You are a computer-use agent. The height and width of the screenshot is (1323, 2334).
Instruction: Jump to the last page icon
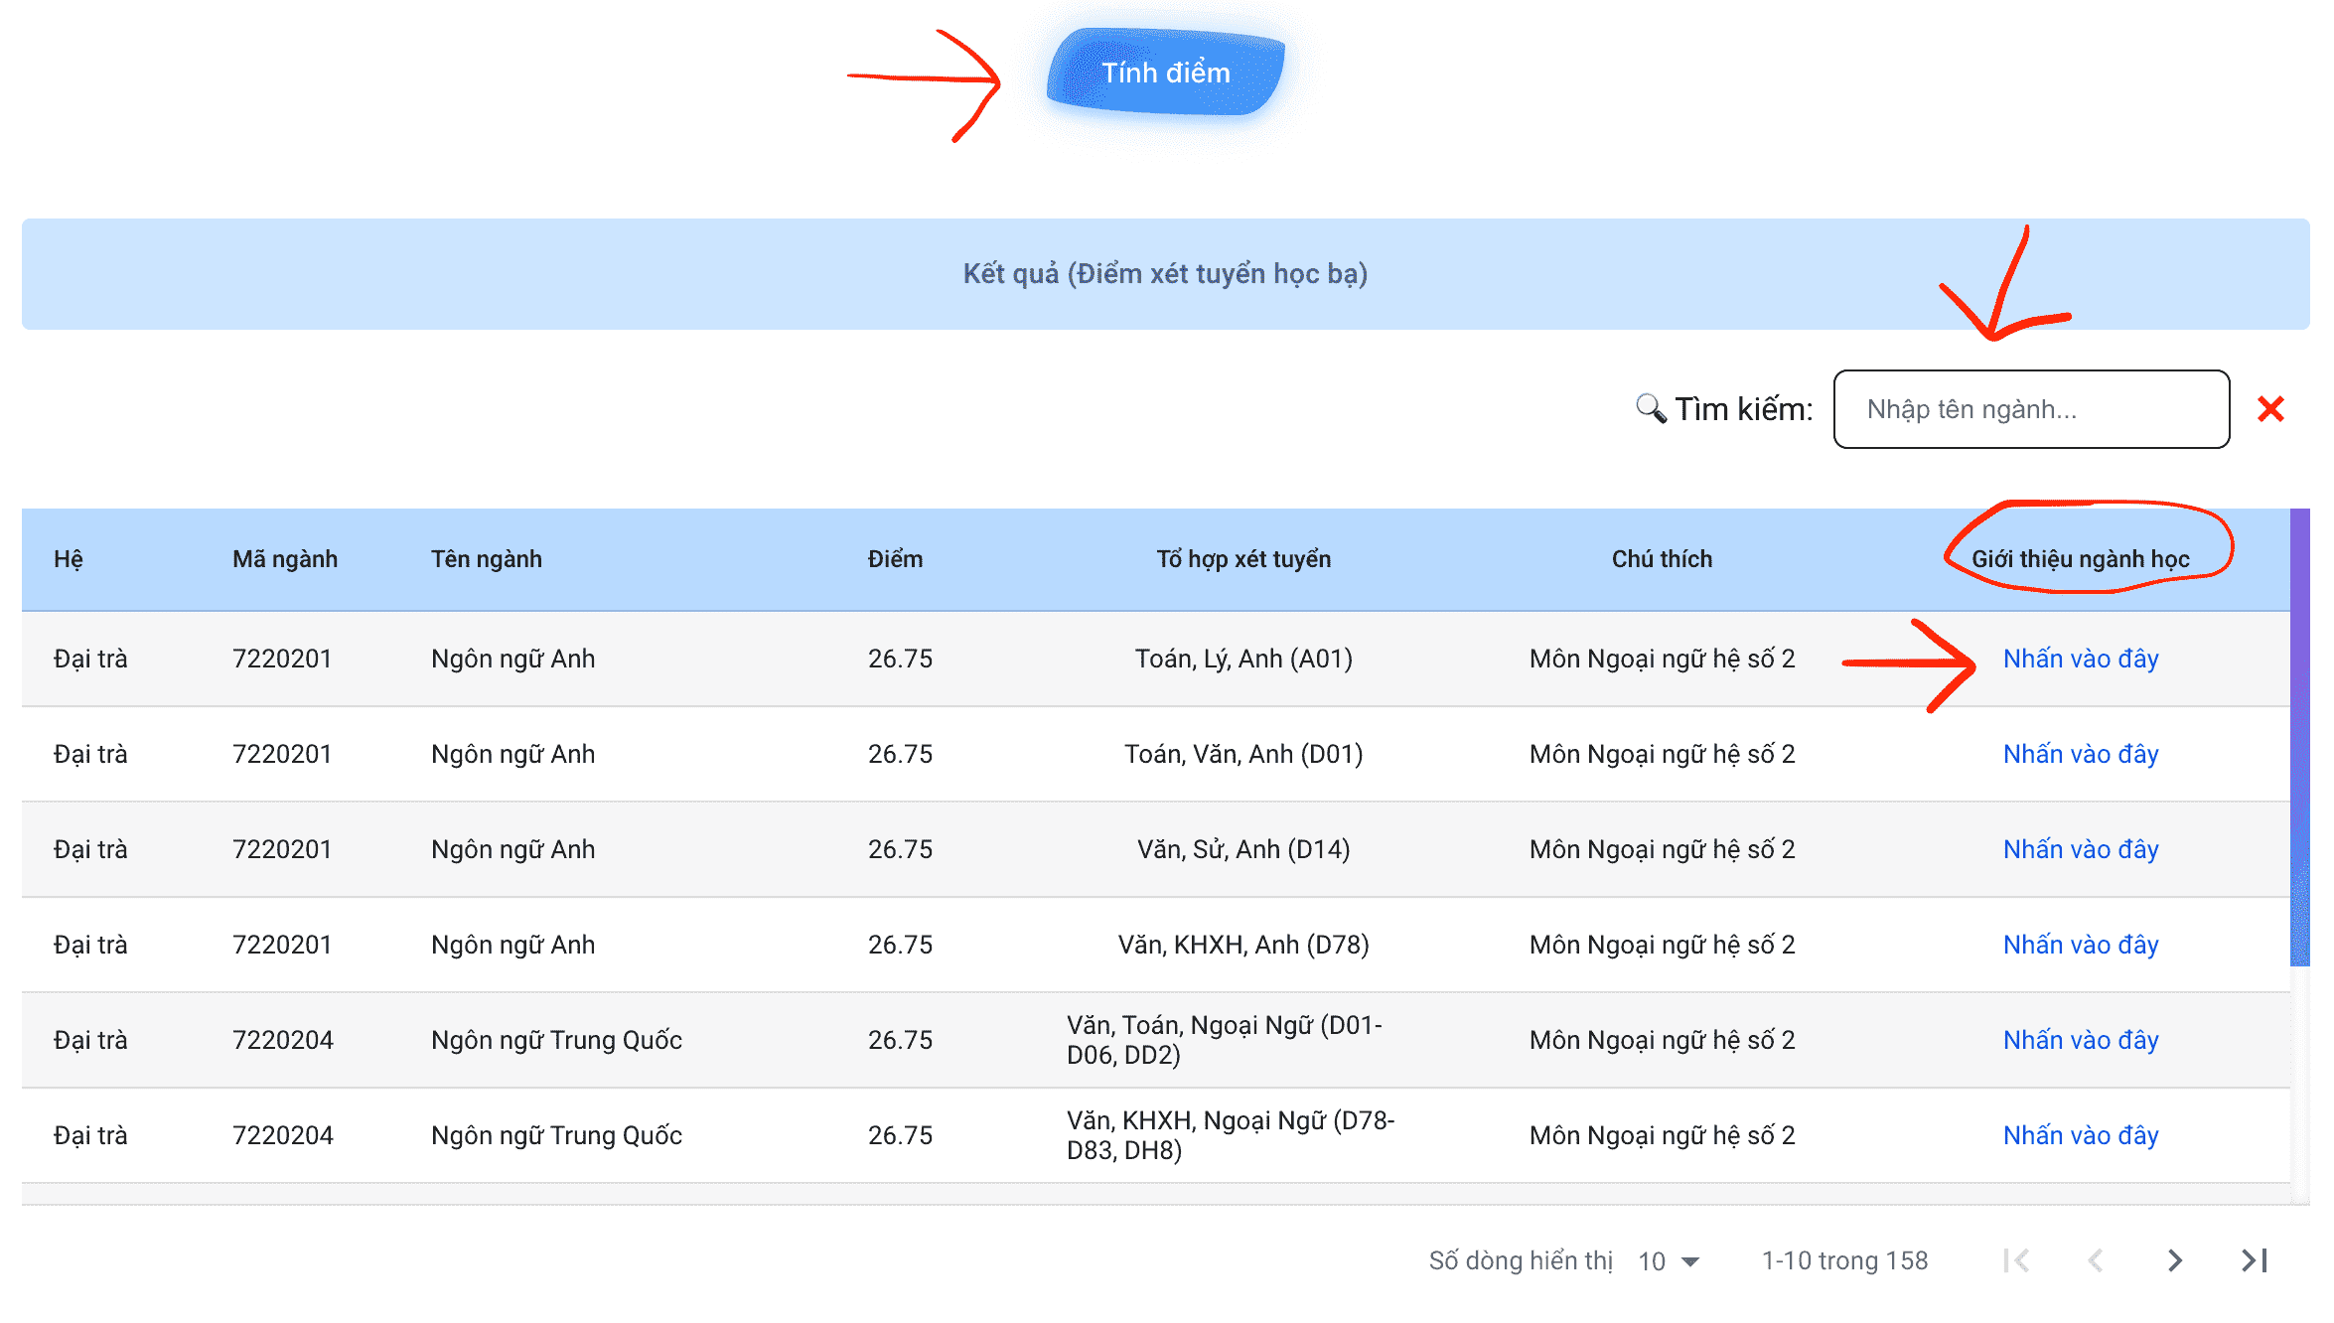coord(2255,1260)
